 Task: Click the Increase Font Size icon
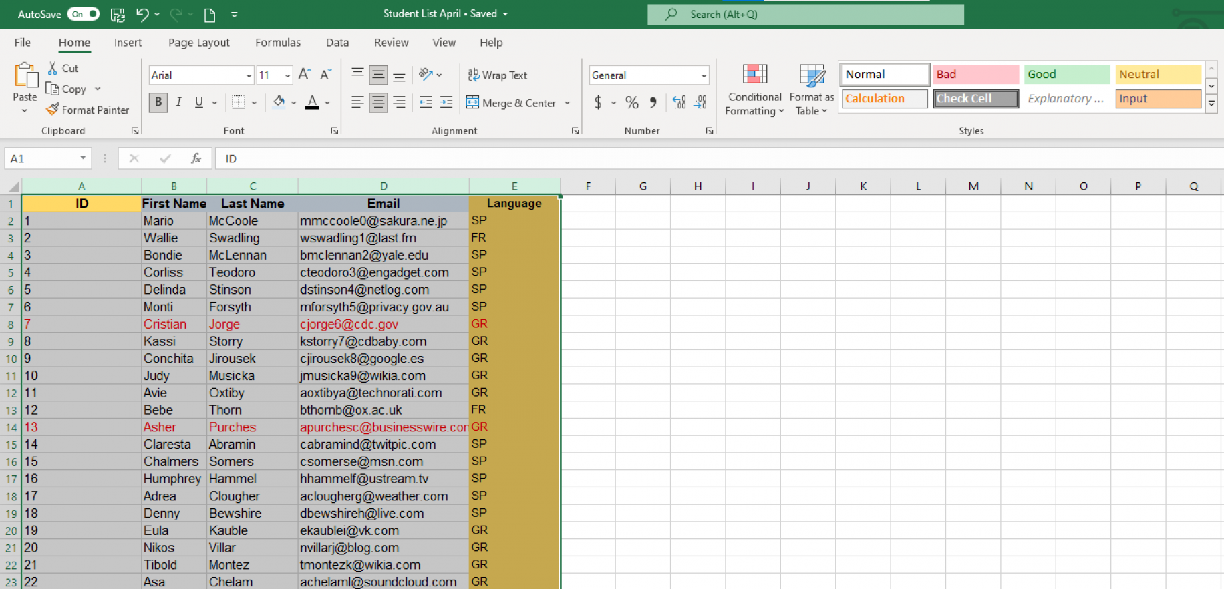[x=305, y=75]
